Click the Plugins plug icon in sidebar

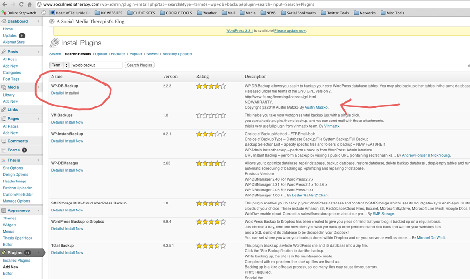pyautogui.click(x=4, y=253)
